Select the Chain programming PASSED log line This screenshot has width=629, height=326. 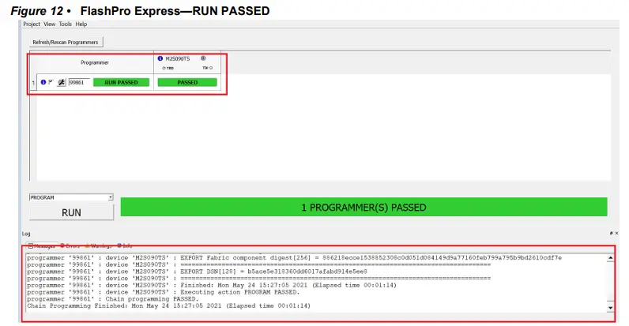[113, 298]
